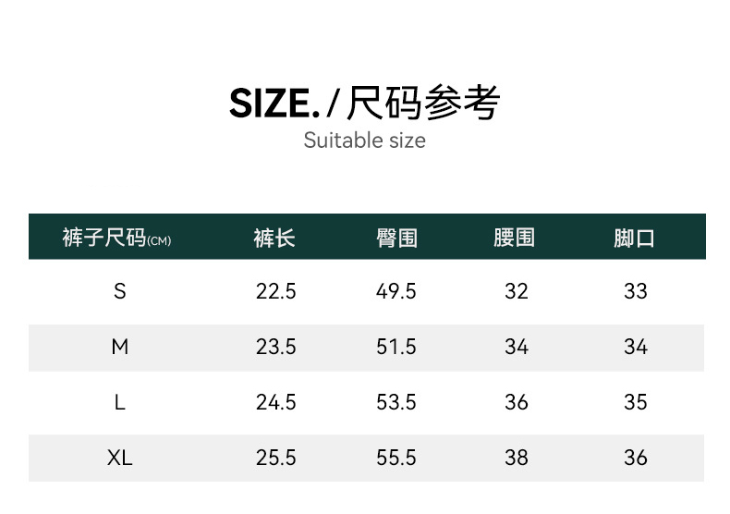
Task: Click the L size row label
Action: click(119, 402)
